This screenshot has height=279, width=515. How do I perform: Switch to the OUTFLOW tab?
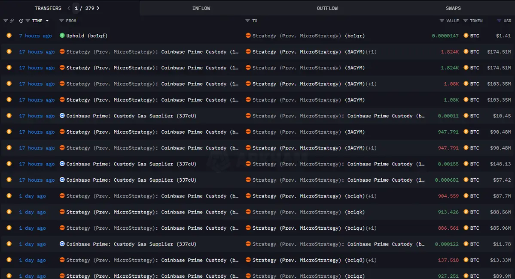click(x=327, y=8)
